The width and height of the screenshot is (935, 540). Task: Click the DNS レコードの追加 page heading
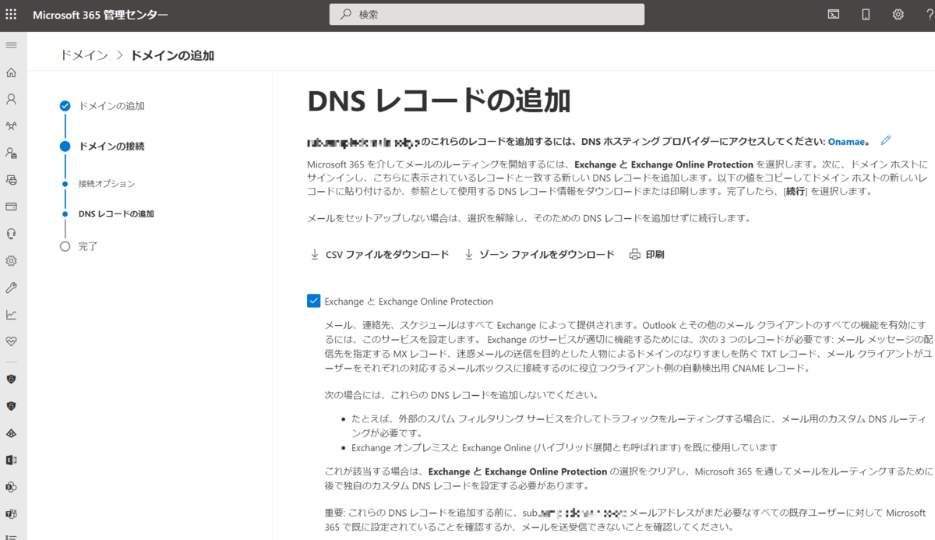439,101
